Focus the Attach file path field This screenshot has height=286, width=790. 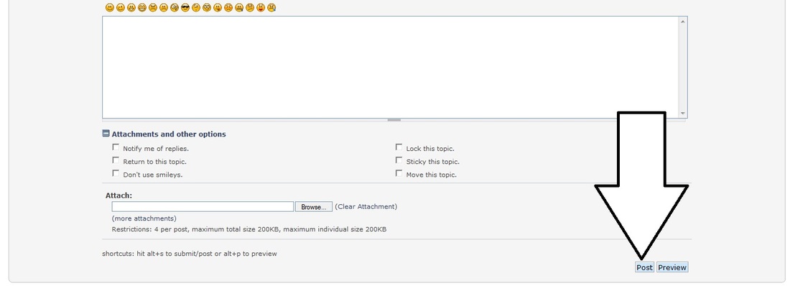[203, 207]
